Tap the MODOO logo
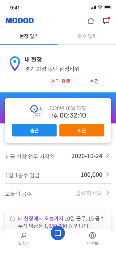Viewport: 116px width, 254px height. pyautogui.click(x=19, y=20)
